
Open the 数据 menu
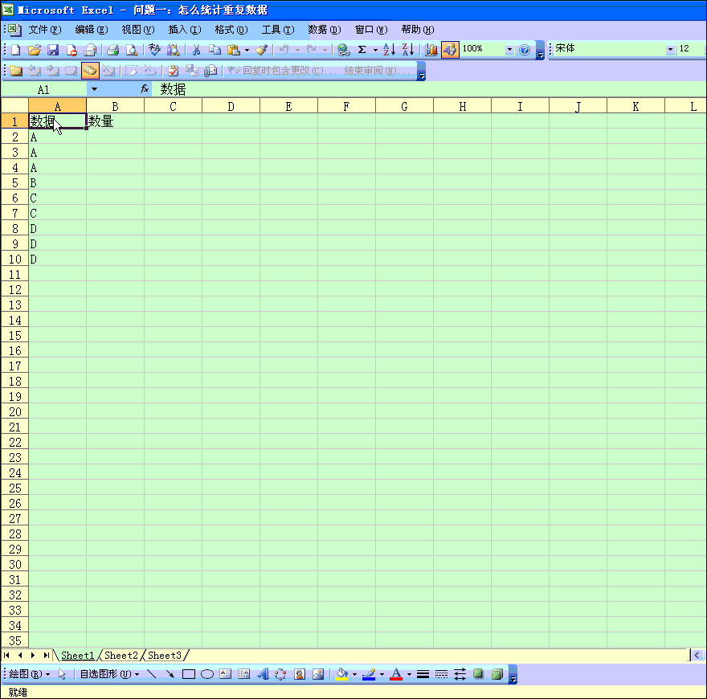click(x=324, y=30)
